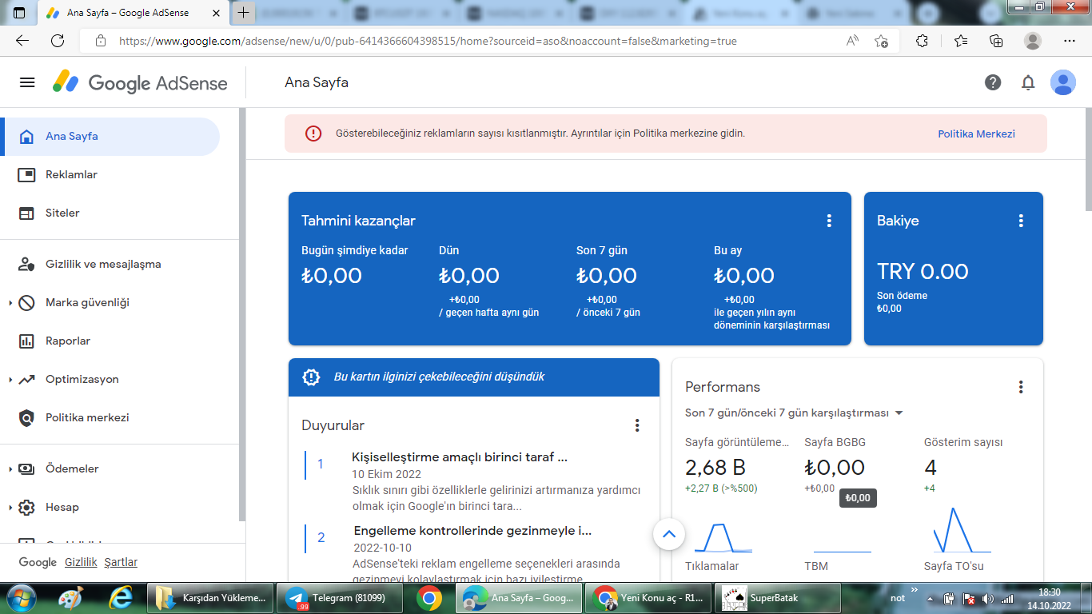This screenshot has height=614, width=1092.
Task: Open the Favorites list in Edge toolbar
Action: pyautogui.click(x=961, y=41)
